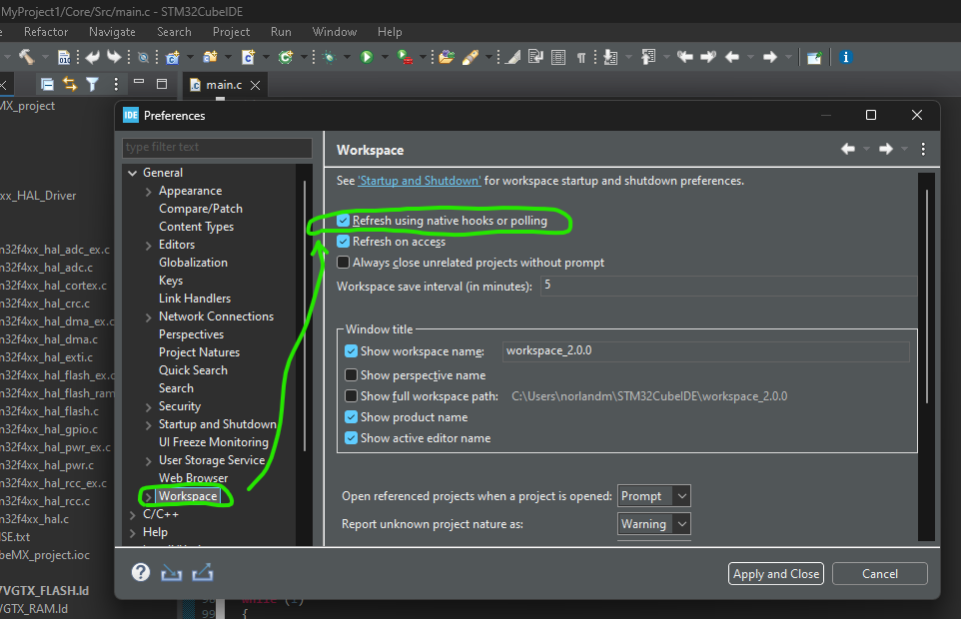Click the Workspace save interval field

(x=728, y=286)
